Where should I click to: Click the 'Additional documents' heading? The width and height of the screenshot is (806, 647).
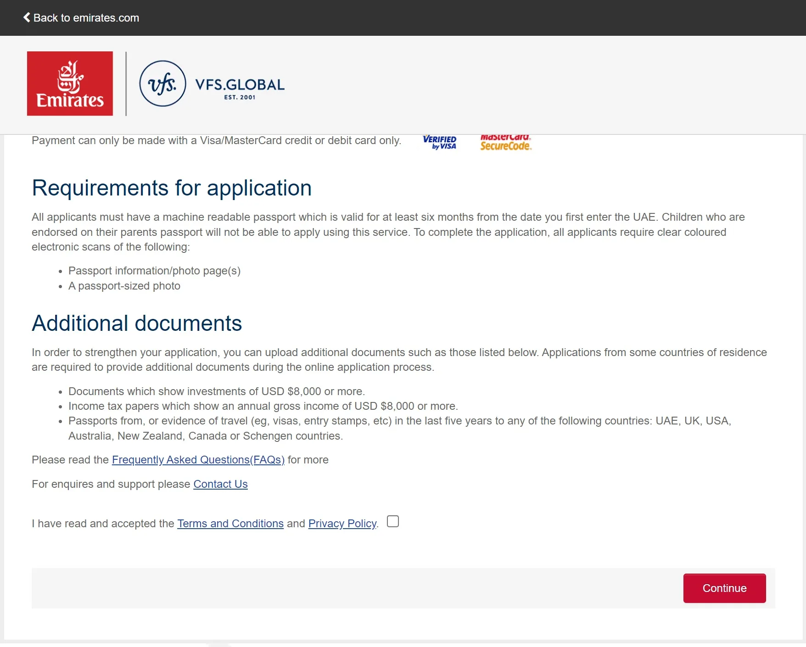pyautogui.click(x=137, y=323)
